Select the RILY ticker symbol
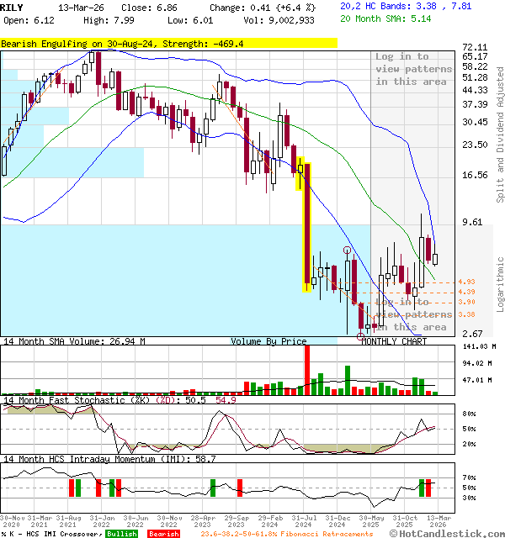Viewport: 505px width, 538px height. 12,6
